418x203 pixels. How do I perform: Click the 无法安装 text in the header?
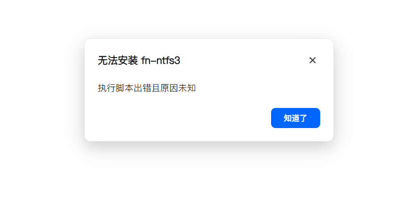(118, 61)
